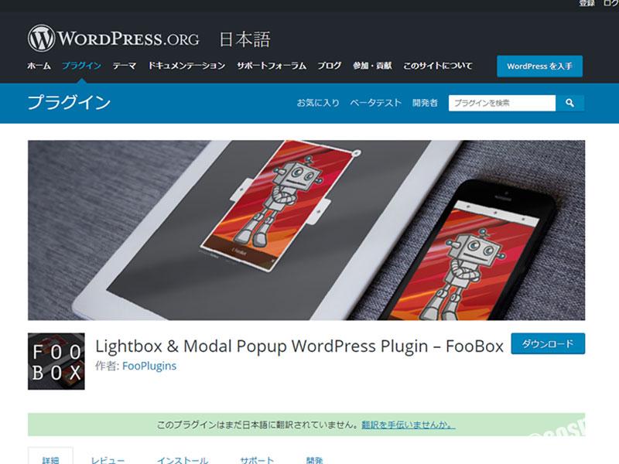Click the FooBox banner image

306,230
